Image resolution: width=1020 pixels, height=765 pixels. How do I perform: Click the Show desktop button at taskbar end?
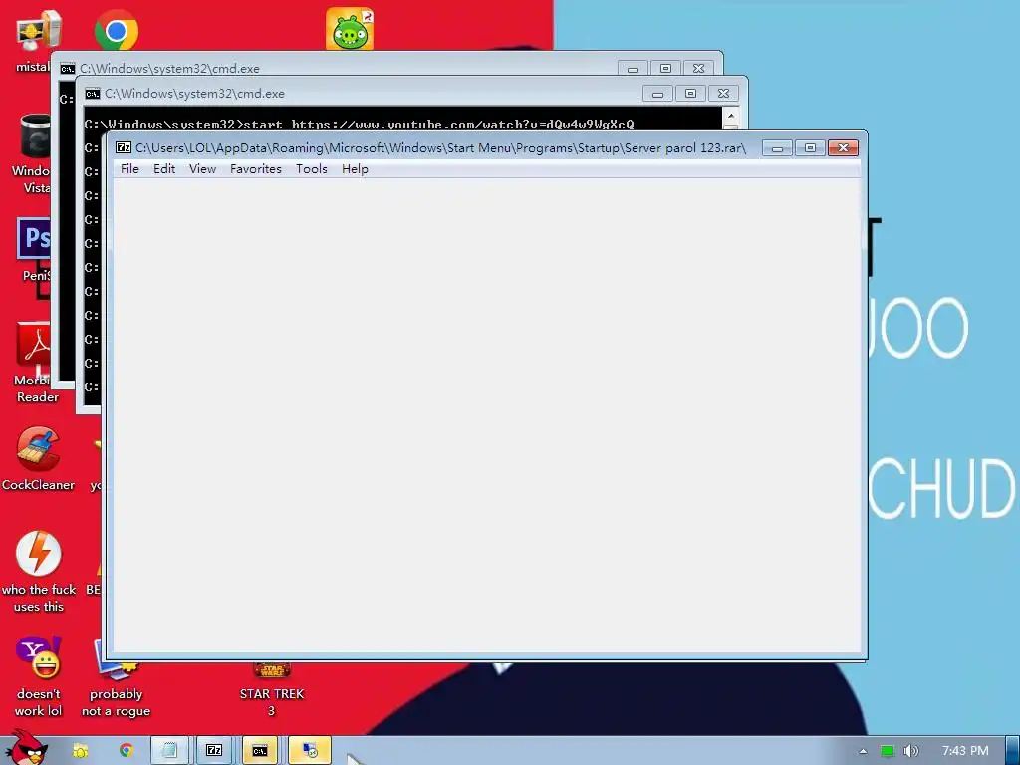[1012, 751]
